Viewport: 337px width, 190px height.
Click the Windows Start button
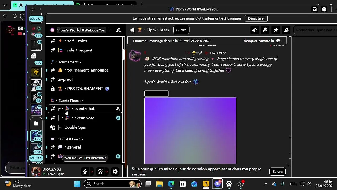(x=77, y=184)
